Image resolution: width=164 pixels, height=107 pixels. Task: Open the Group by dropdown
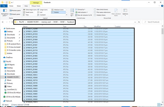[x=80, y=10]
